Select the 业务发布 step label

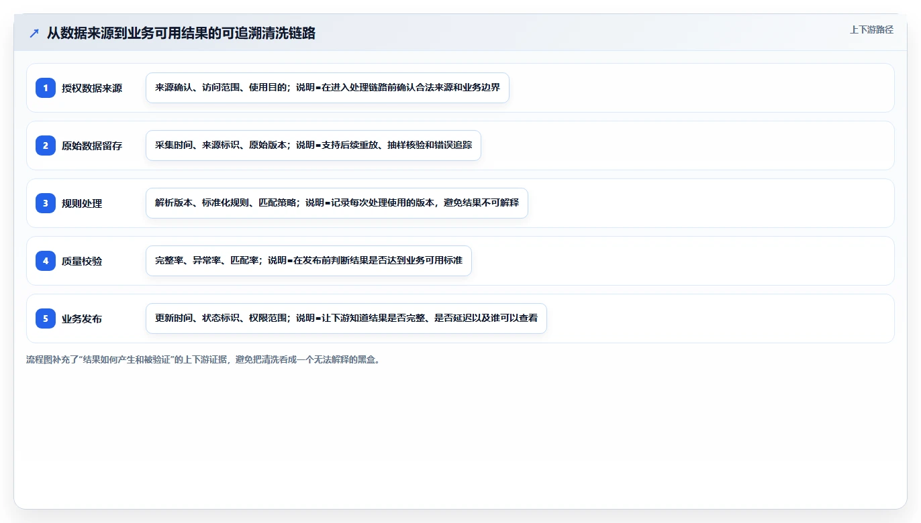pyautogui.click(x=82, y=318)
